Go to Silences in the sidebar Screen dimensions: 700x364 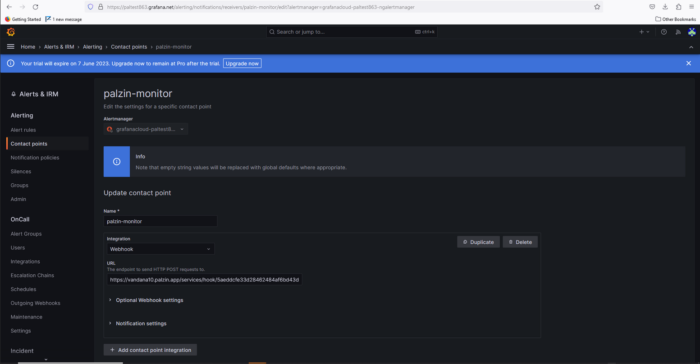click(21, 172)
